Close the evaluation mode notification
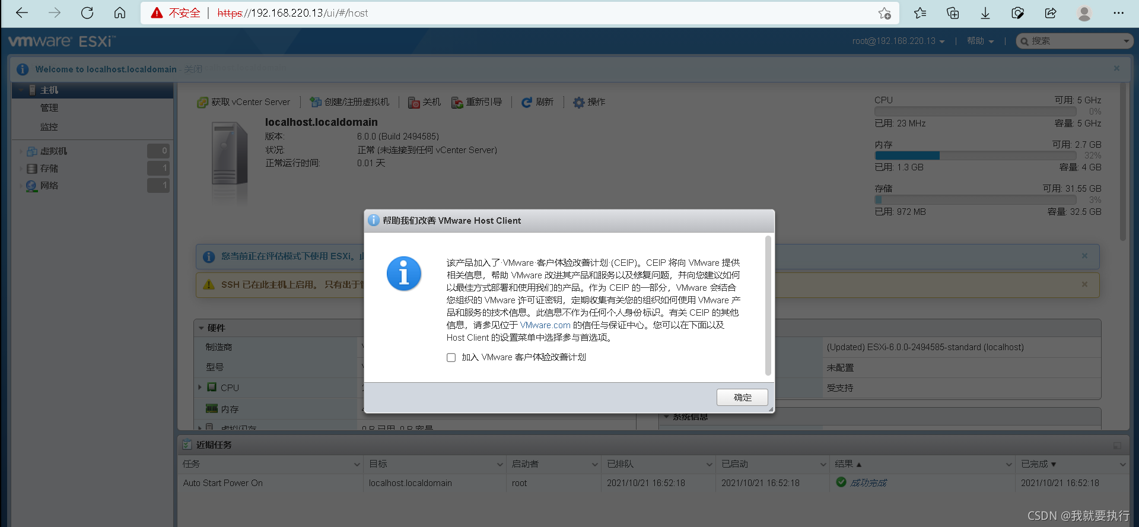Image resolution: width=1139 pixels, height=527 pixels. pos(1084,256)
